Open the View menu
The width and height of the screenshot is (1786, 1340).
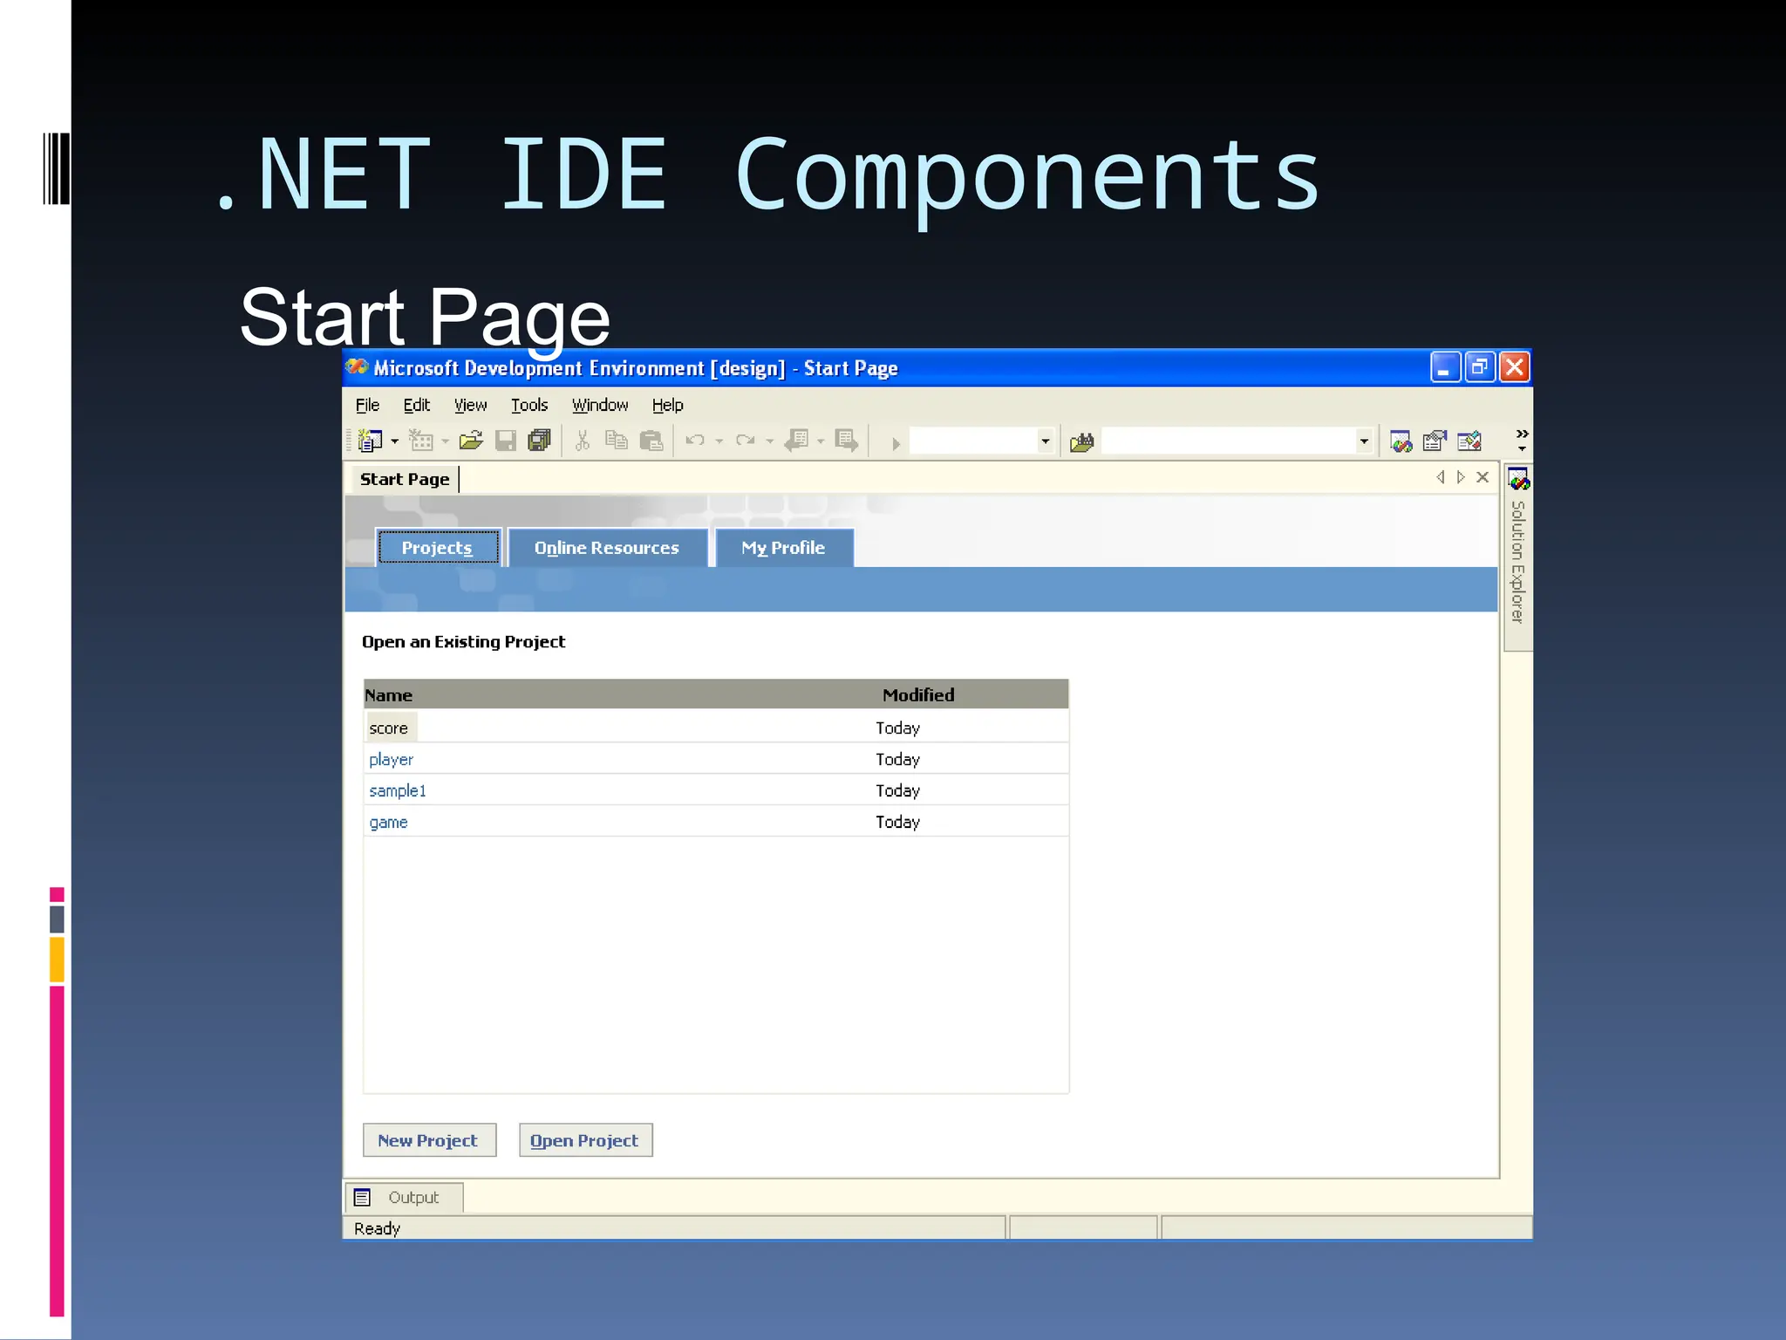[470, 406]
